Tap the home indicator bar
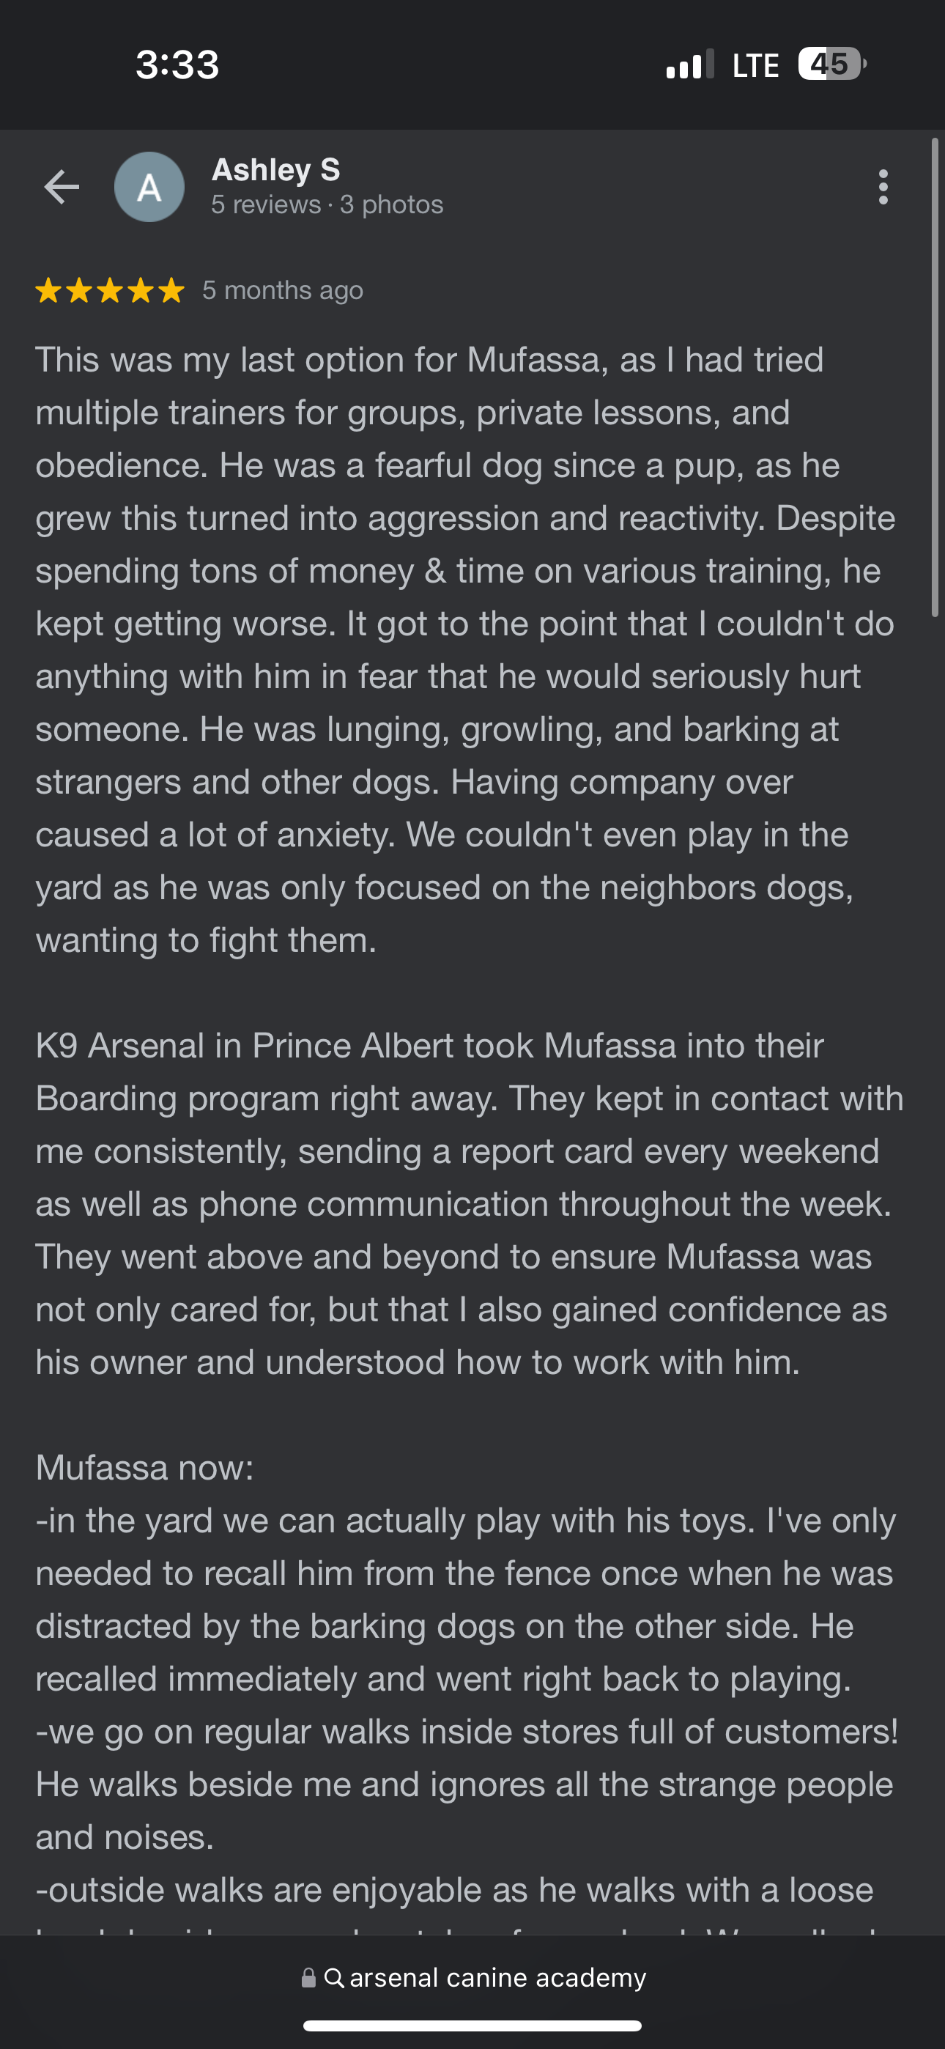The width and height of the screenshot is (945, 2049). 472,2025
